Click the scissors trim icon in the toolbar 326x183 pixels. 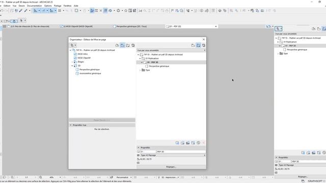141,11
